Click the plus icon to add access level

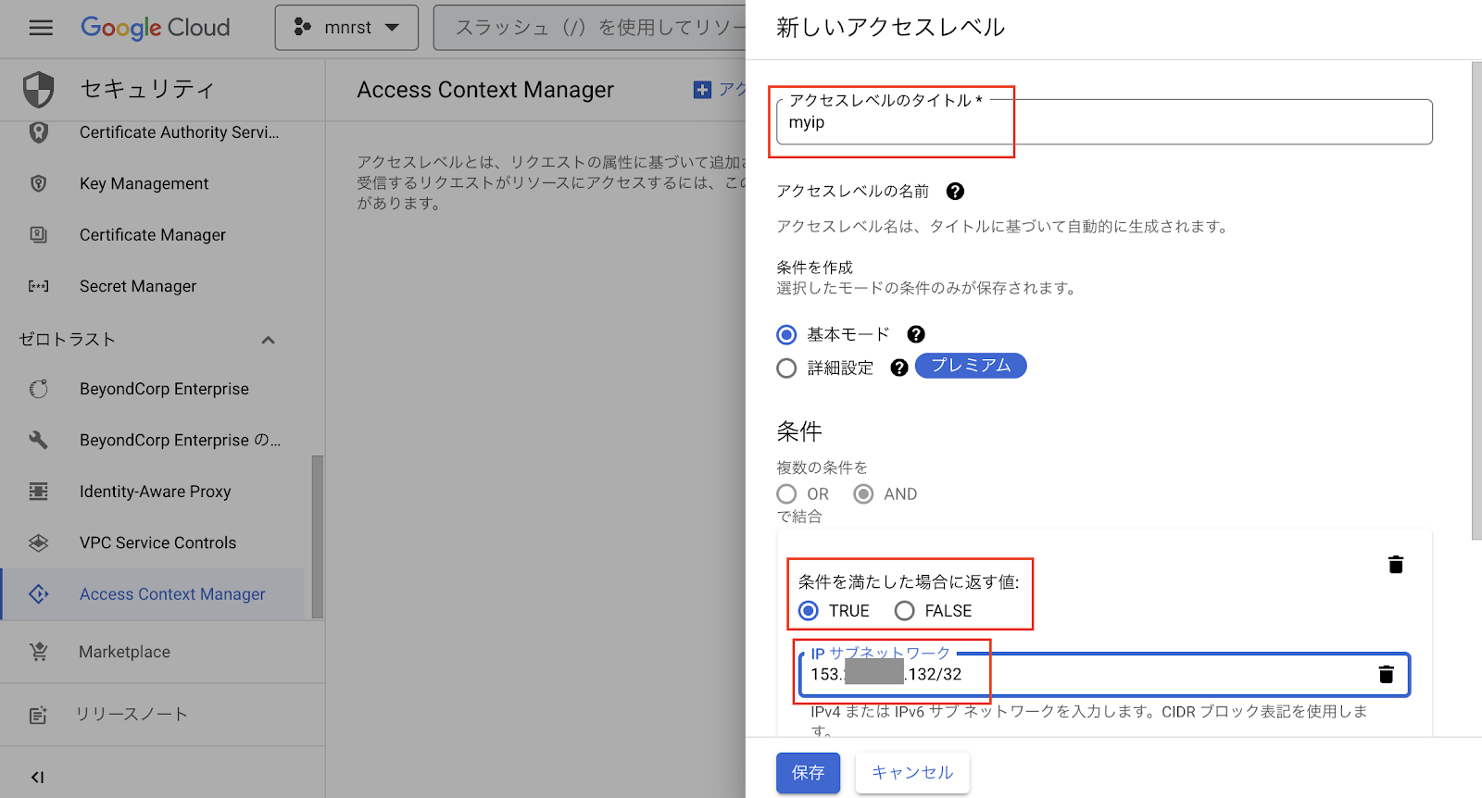point(702,90)
